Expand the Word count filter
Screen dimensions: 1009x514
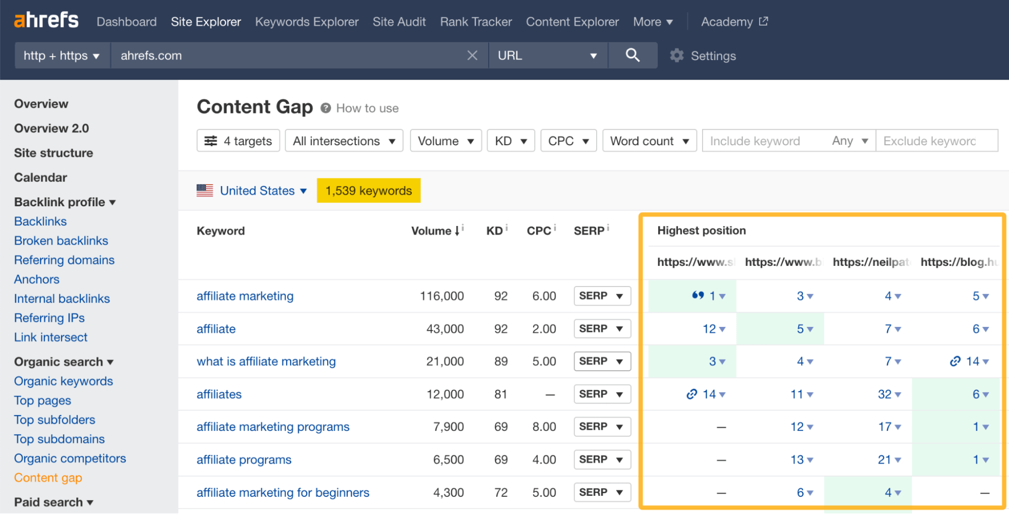(650, 141)
